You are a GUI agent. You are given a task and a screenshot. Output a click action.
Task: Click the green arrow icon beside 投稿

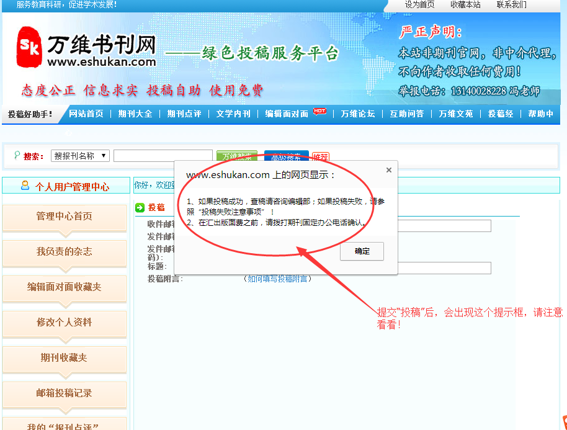pos(140,207)
